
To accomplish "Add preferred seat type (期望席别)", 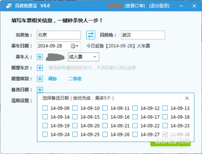I will [40, 79].
